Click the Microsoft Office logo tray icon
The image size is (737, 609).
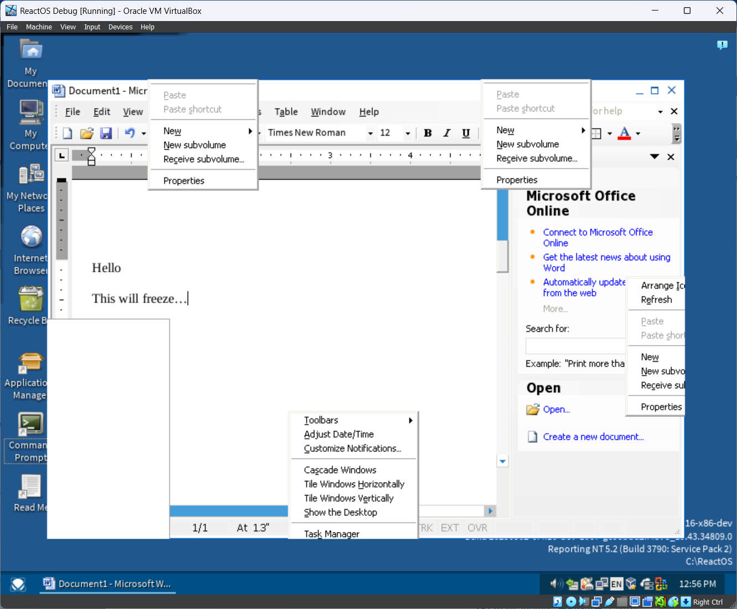click(x=661, y=584)
